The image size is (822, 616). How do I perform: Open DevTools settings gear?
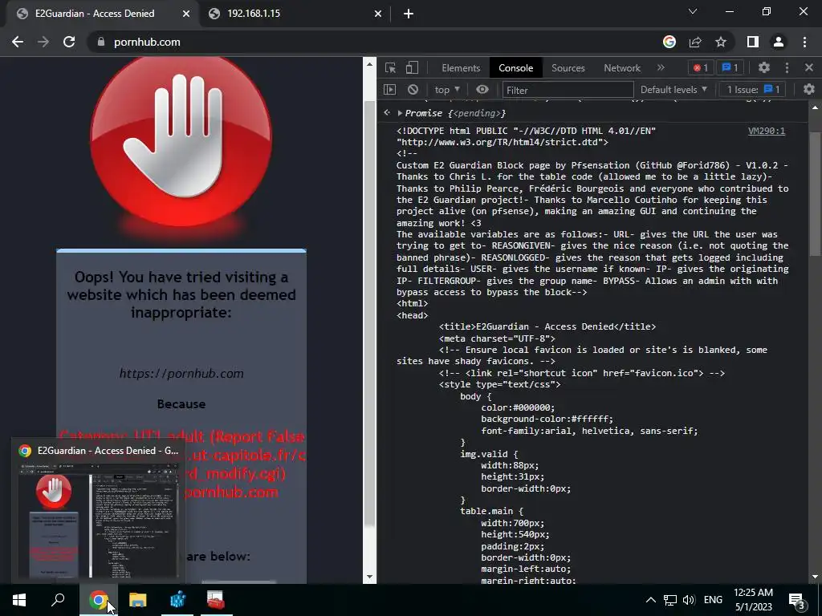click(764, 67)
